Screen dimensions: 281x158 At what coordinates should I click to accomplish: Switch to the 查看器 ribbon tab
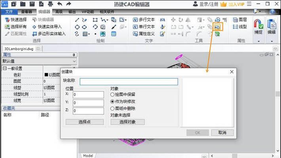(x=27, y=12)
